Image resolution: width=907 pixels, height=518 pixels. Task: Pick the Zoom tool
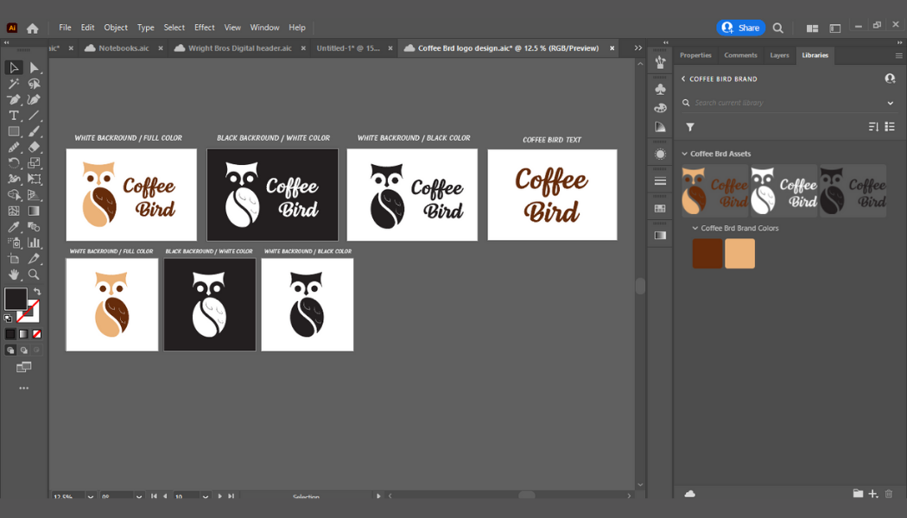(35, 275)
